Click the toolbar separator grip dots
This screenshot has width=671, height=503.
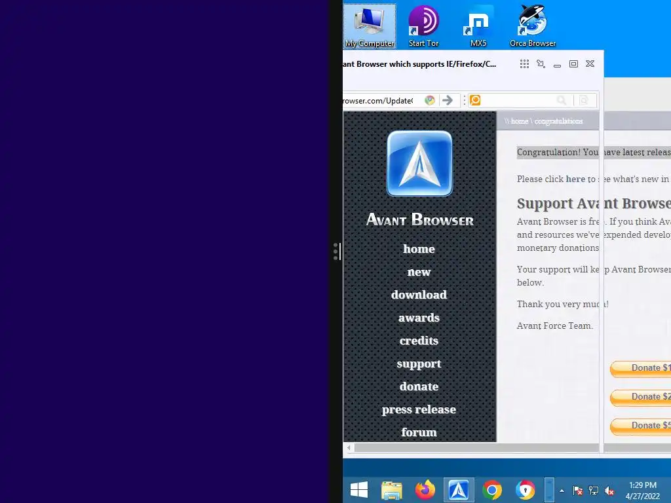coord(465,100)
